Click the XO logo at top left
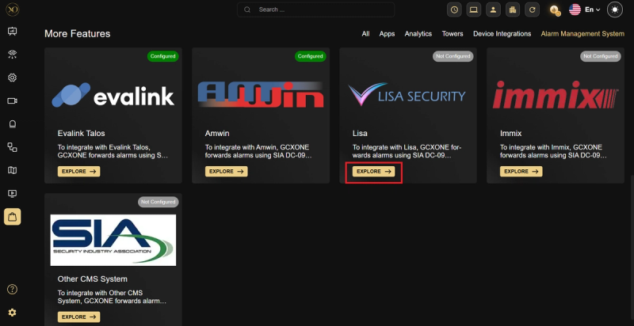 tap(12, 9)
